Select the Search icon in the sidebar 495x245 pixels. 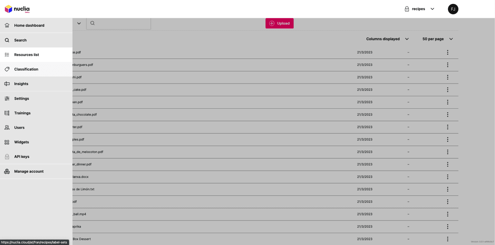pyautogui.click(x=7, y=40)
